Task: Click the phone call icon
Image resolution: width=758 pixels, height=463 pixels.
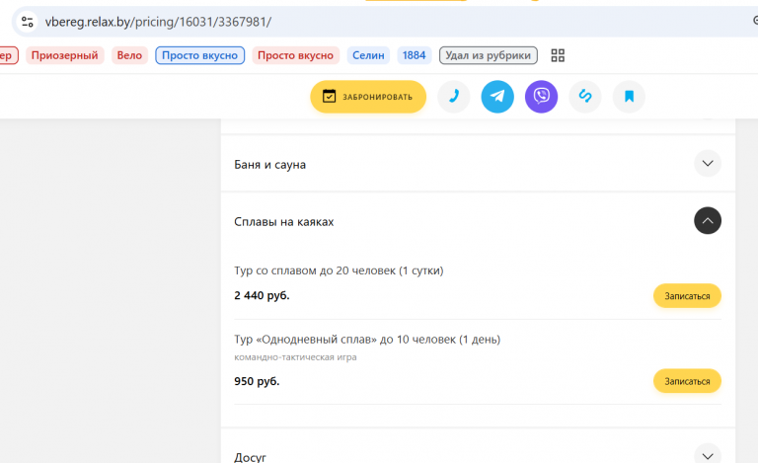Action: 453,97
